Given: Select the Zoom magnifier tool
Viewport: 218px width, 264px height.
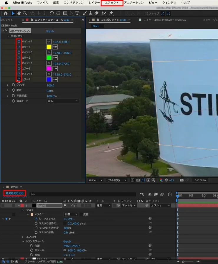Looking at the screenshot, I should [x=25, y=13].
